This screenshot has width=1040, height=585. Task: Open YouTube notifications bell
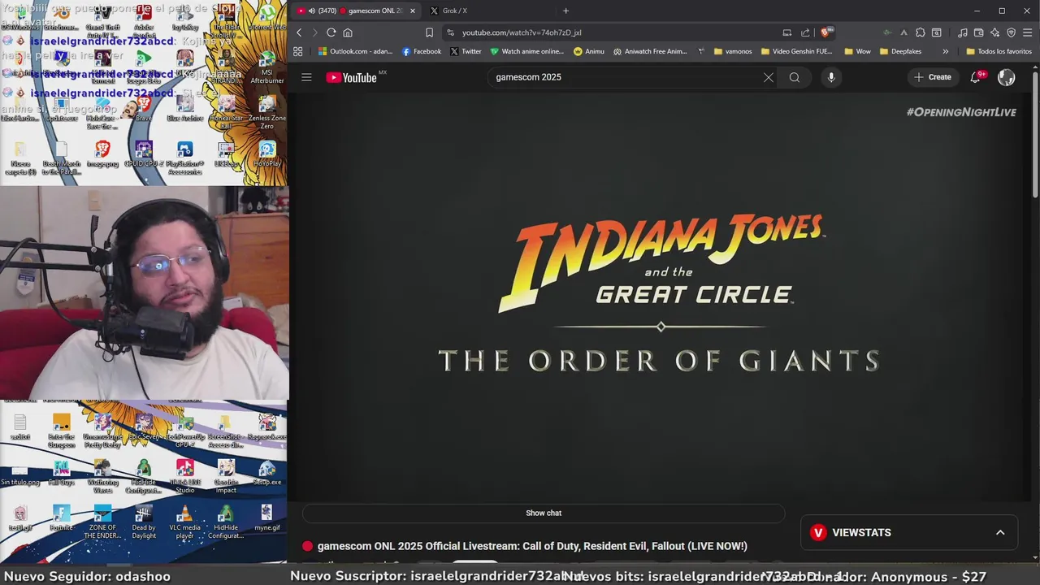(x=976, y=77)
